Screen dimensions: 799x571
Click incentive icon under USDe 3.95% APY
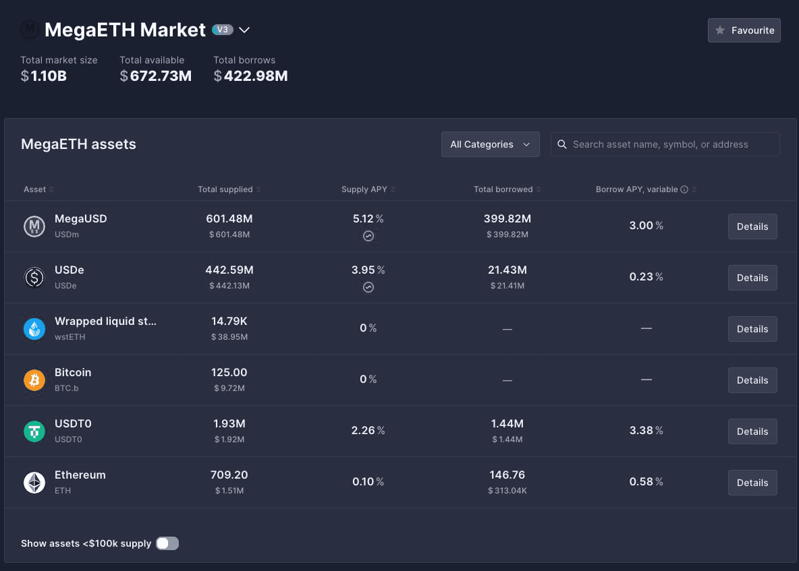368,287
